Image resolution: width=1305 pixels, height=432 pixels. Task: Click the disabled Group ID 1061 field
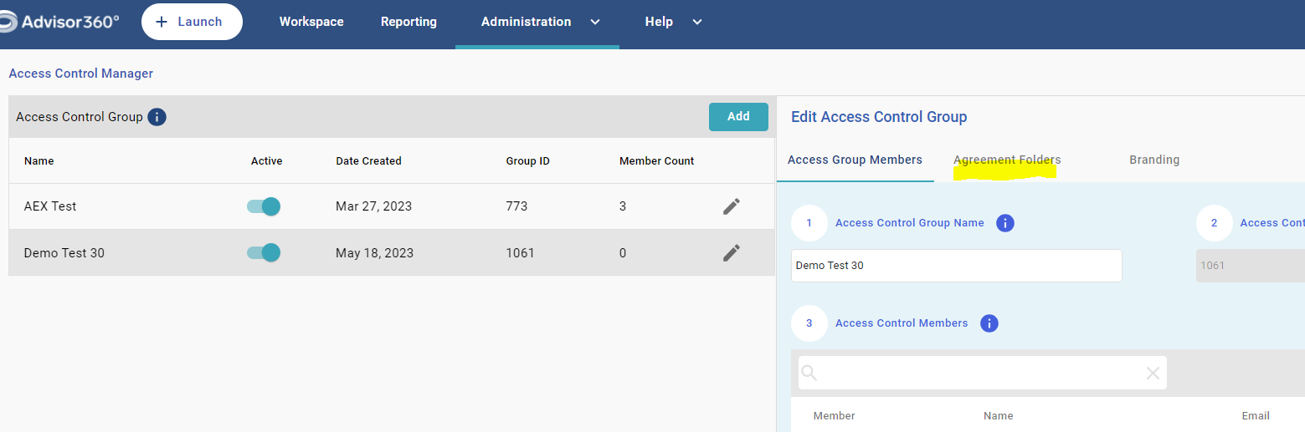(1250, 266)
